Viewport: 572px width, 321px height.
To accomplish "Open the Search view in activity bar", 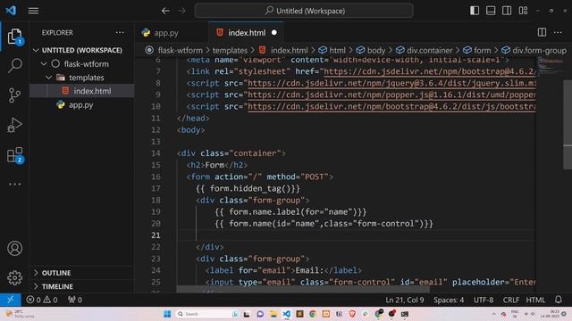I will point(14,66).
